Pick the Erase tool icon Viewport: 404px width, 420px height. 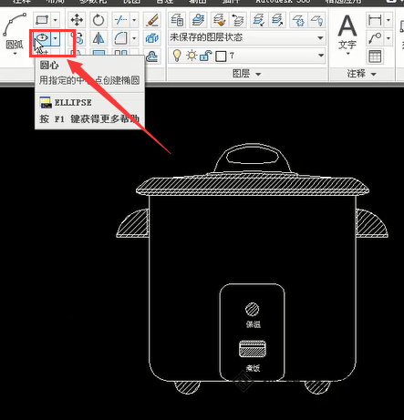coord(152,20)
